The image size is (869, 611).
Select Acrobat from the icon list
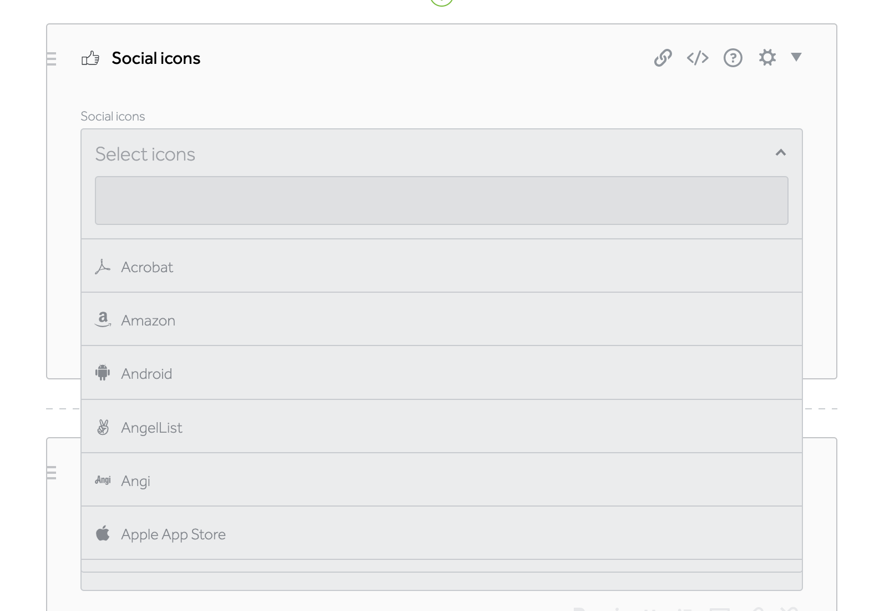(442, 266)
